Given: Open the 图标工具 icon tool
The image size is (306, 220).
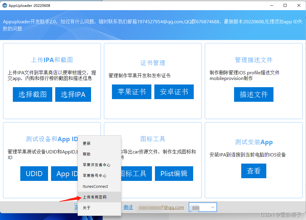Looking at the screenshot, I should pyautogui.click(x=137, y=173).
